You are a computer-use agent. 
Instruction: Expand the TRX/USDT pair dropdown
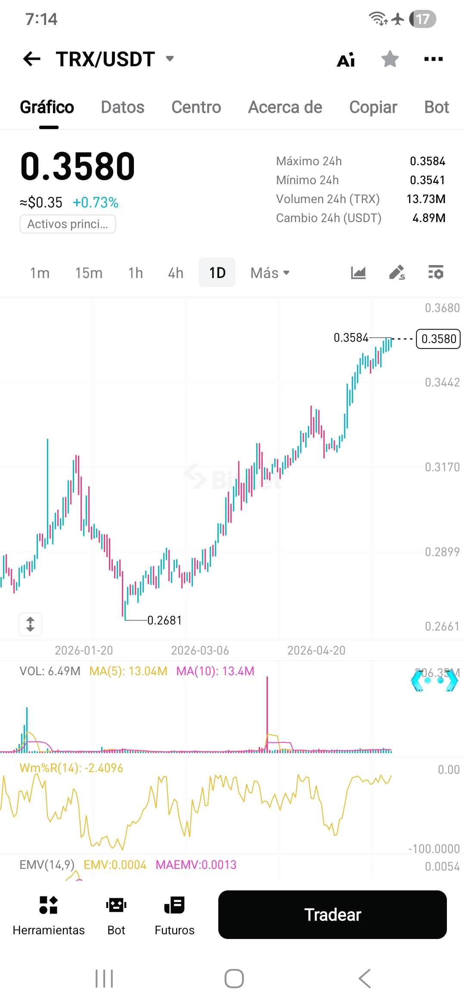pyautogui.click(x=170, y=59)
